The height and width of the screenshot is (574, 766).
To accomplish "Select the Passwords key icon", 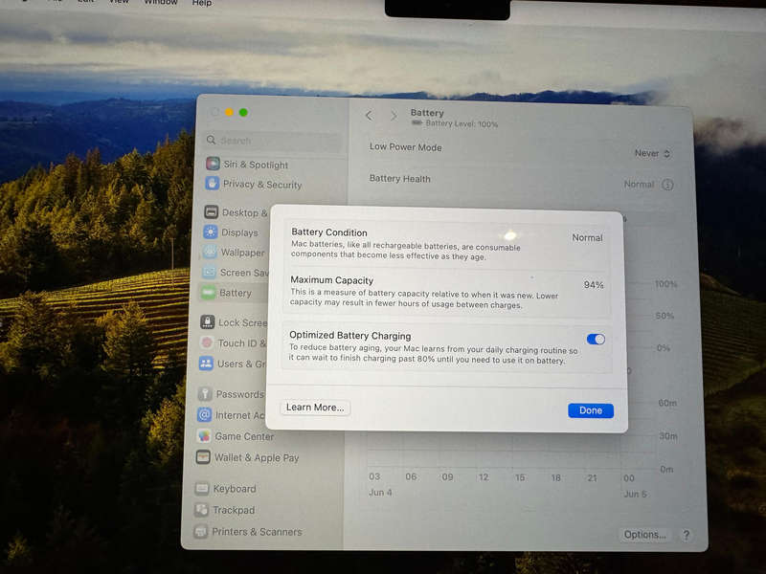I will (x=205, y=393).
